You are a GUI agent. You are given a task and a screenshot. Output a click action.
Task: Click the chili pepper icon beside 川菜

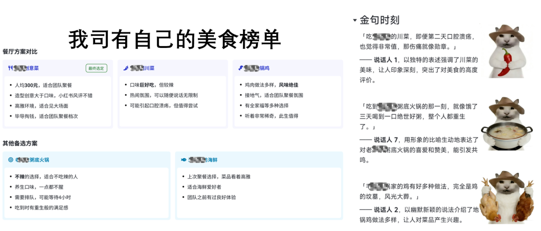click(x=126, y=68)
